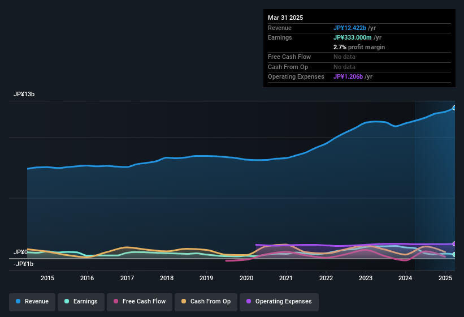This screenshot has width=464, height=317.
Task: Click the Free Cash Flow tooltip row label
Action: coord(289,57)
